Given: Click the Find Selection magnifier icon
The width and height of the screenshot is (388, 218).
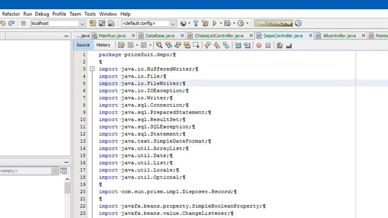Looking at the screenshot, I should (159, 45).
